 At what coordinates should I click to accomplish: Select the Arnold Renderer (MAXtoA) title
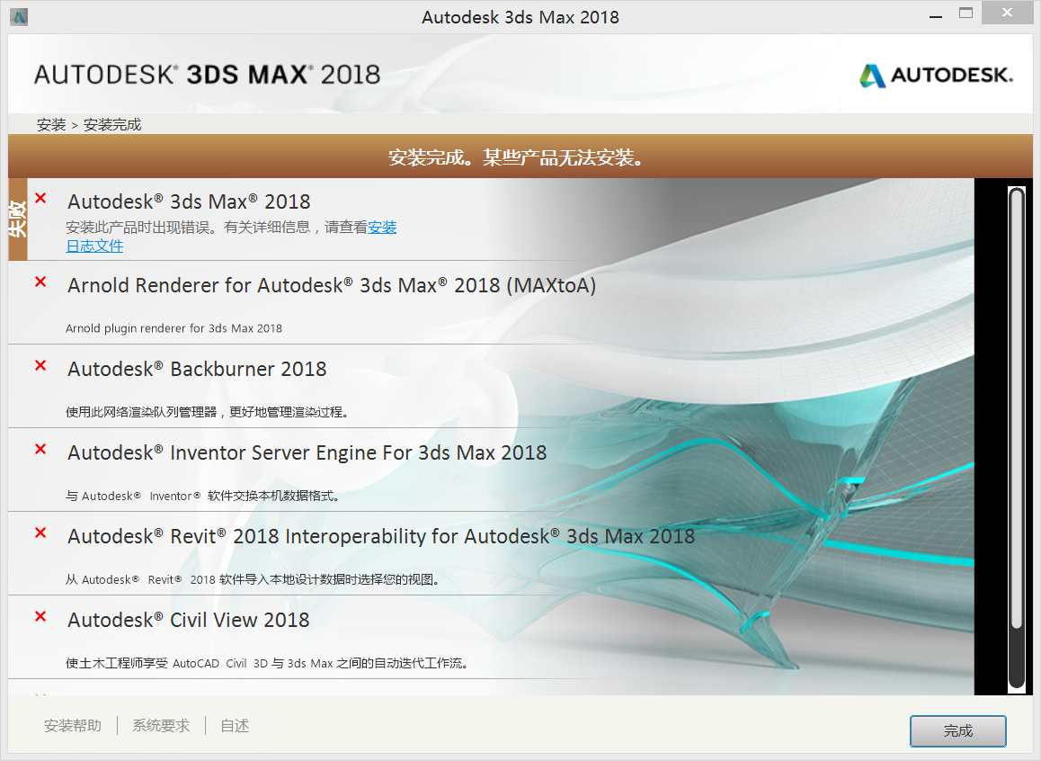[x=332, y=285]
